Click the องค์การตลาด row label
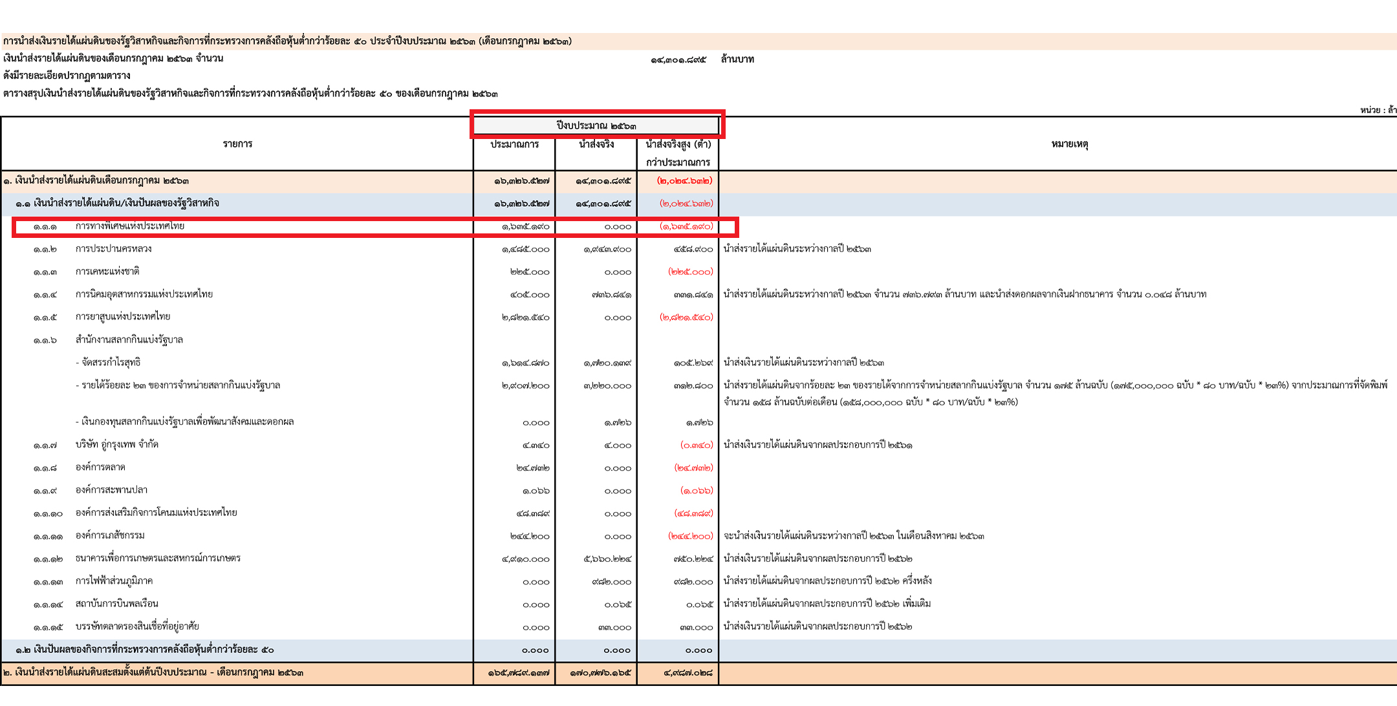This screenshot has width=1397, height=706. [100, 467]
